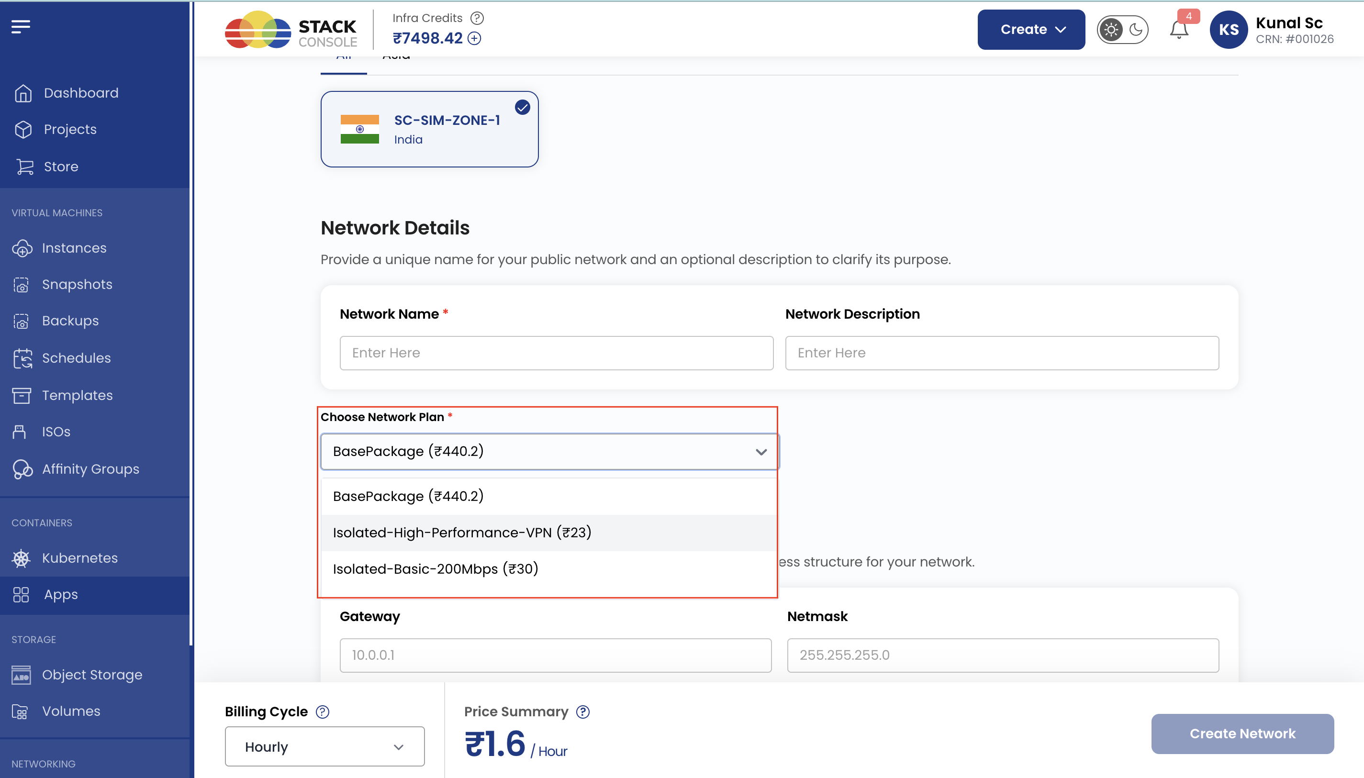The height and width of the screenshot is (778, 1364).
Task: Click the ISOs icon
Action: click(19, 432)
